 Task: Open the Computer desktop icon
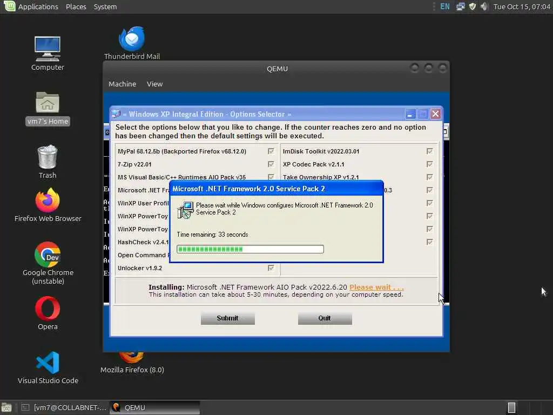(48, 53)
